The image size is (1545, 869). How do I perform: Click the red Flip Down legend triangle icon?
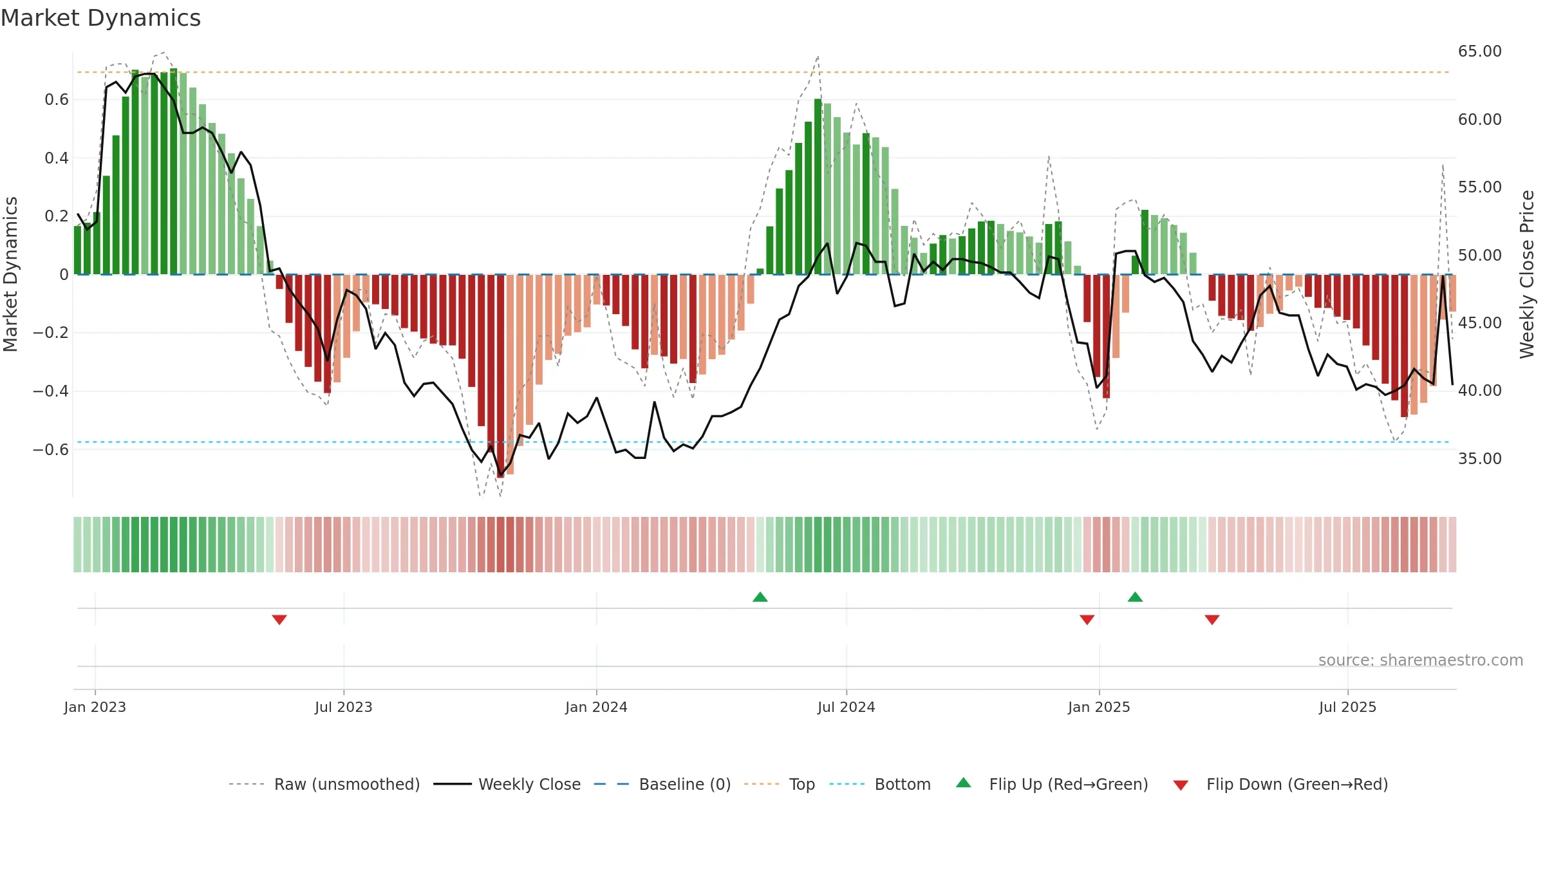[x=1181, y=785]
